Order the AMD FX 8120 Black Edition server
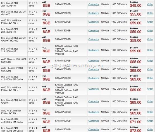This screenshot has height=132, width=155. coord(150,112)
